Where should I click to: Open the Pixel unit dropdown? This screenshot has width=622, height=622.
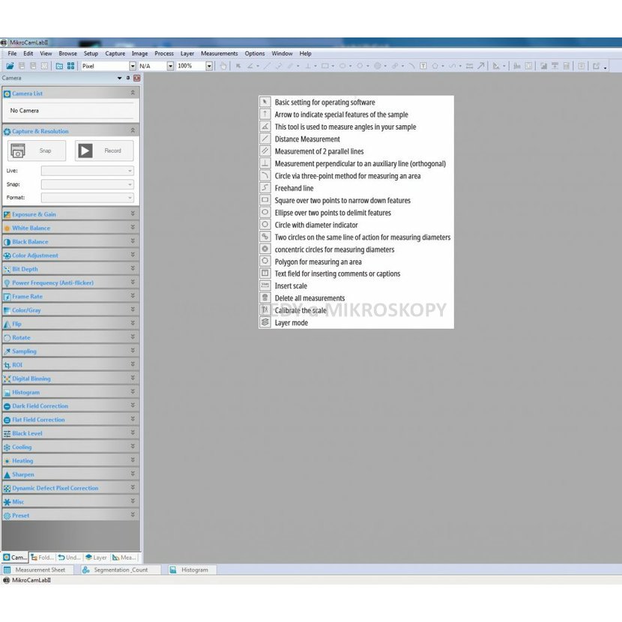pyautogui.click(x=133, y=66)
